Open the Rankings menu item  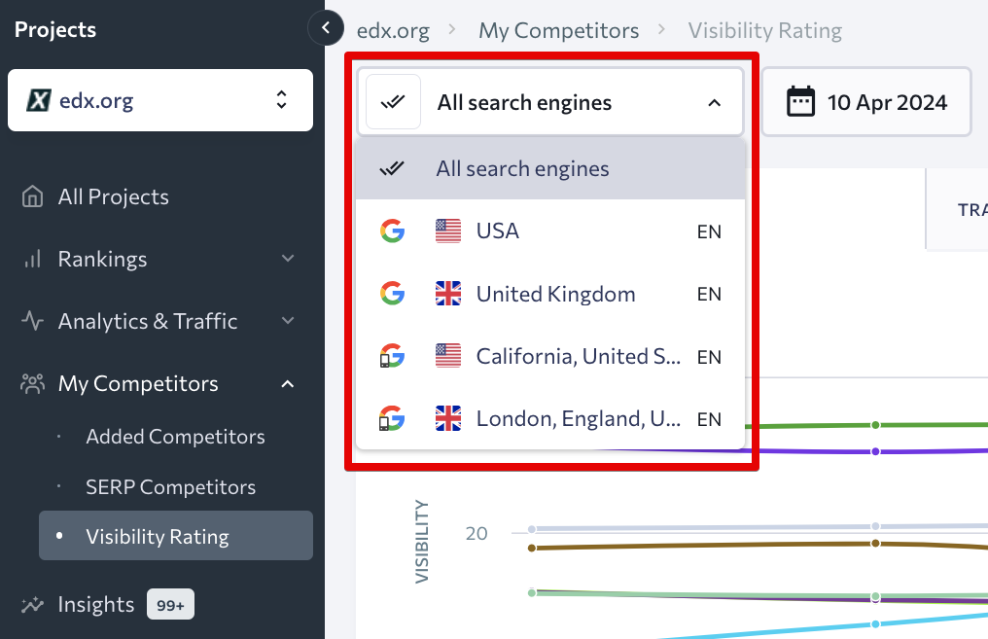(x=103, y=259)
